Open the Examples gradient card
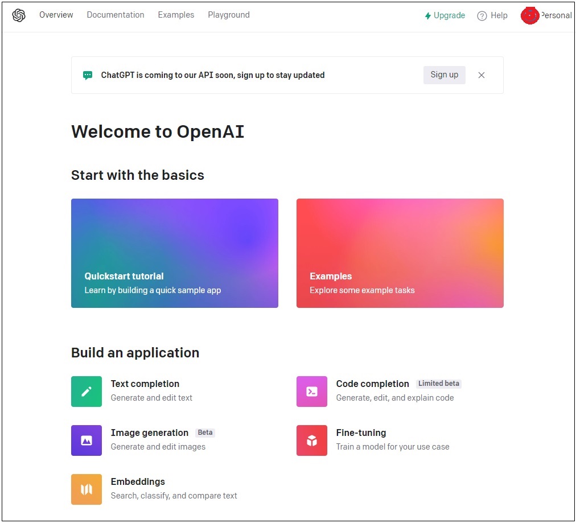The image size is (576, 523). click(x=400, y=253)
